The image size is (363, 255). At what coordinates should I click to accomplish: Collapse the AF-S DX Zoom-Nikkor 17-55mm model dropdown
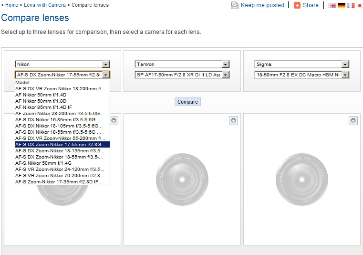click(62, 74)
